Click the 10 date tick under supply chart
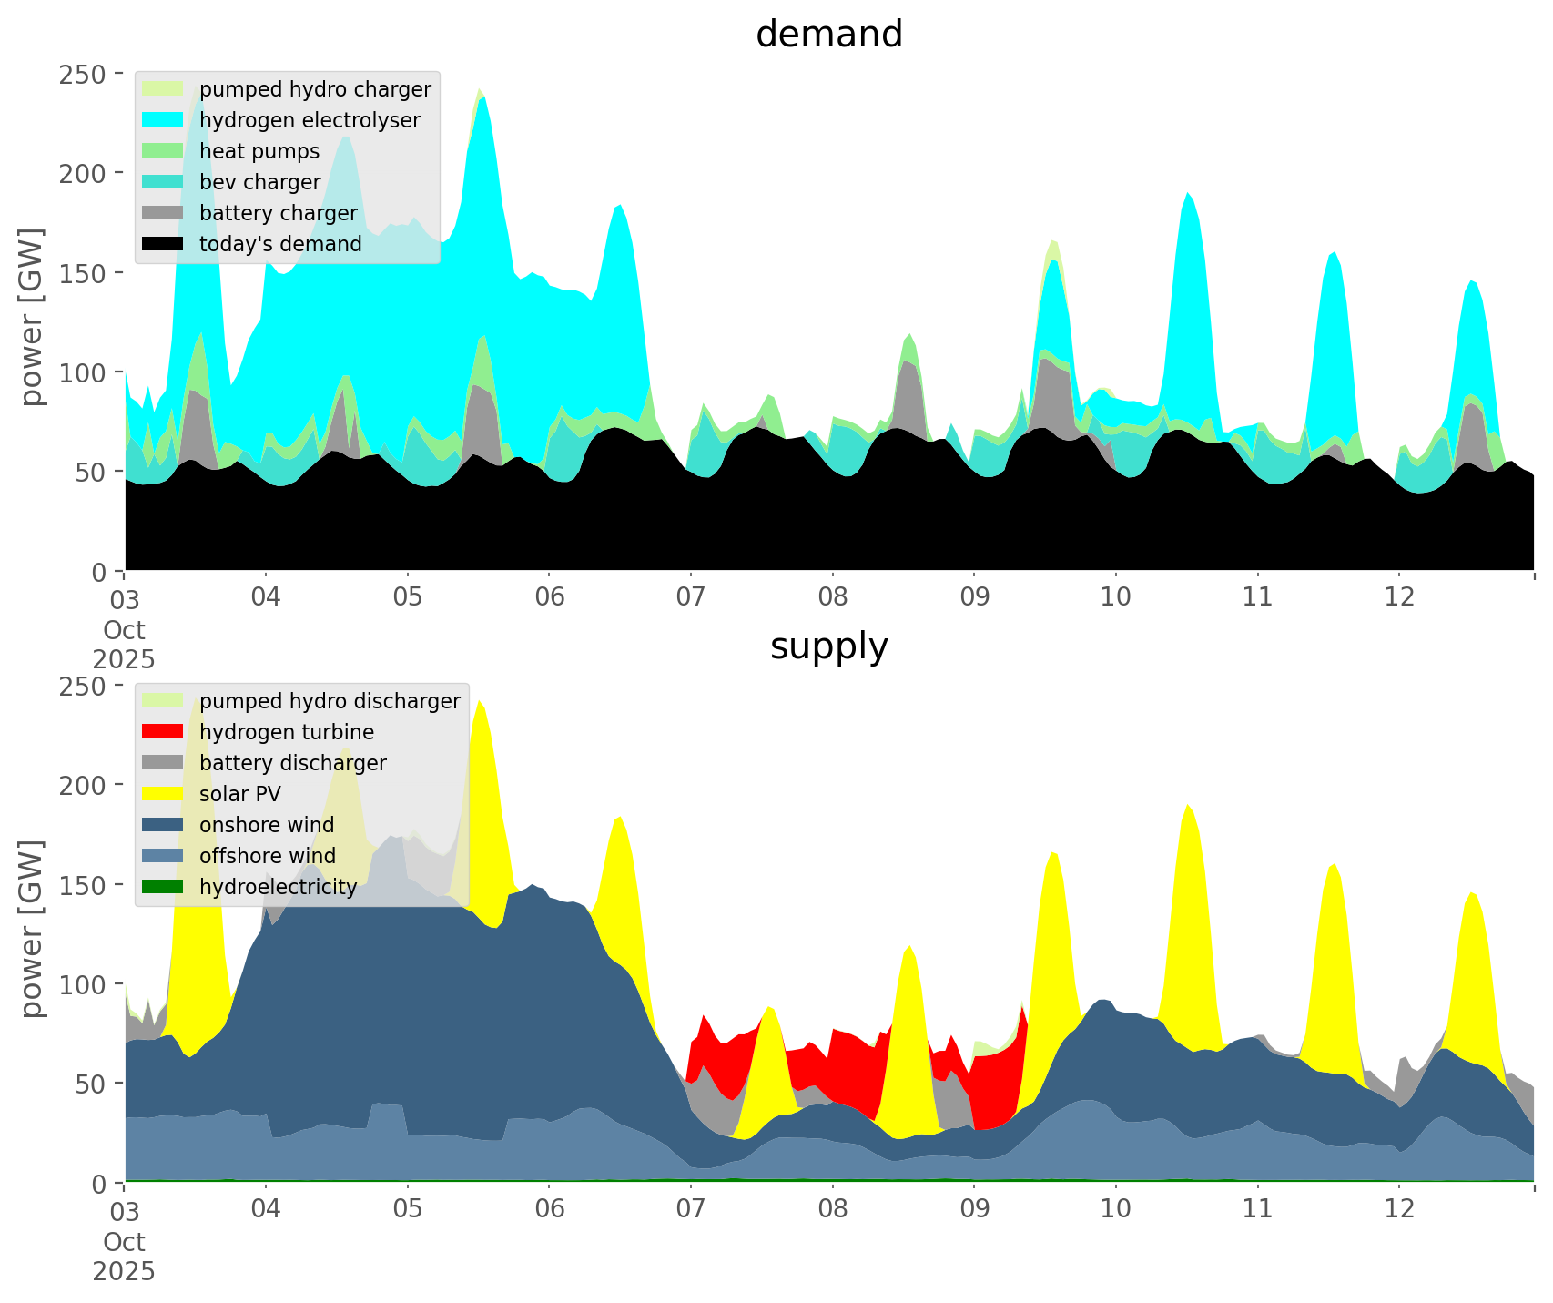 1116,1209
